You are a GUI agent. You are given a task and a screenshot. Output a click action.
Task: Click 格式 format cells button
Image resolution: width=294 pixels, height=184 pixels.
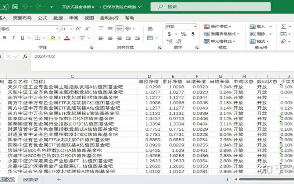[259, 41]
